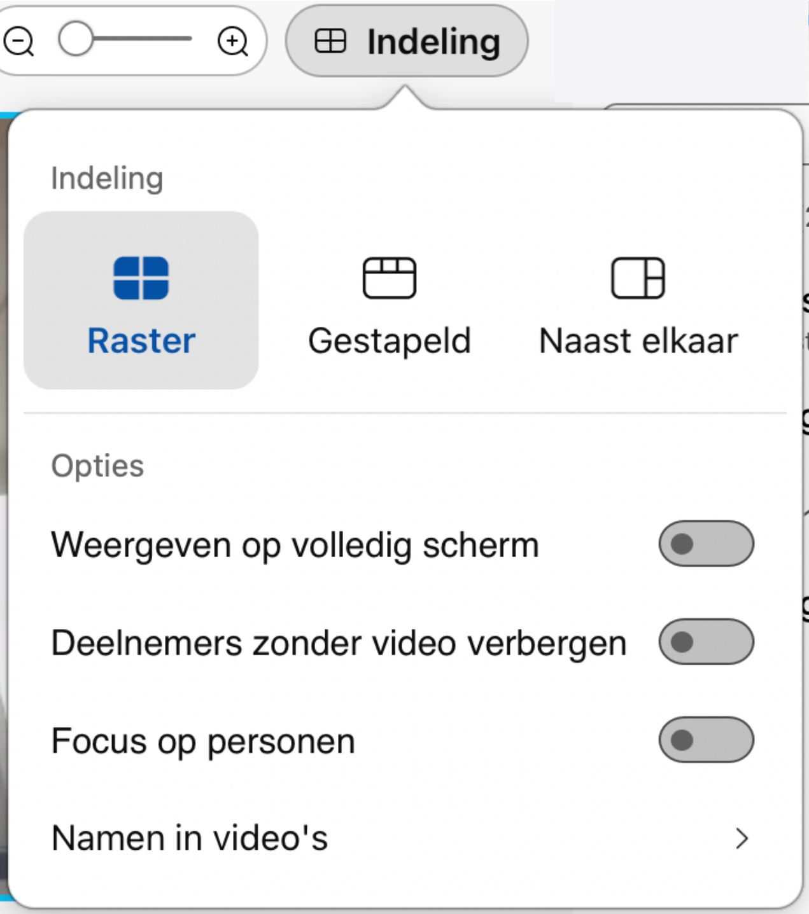This screenshot has width=809, height=914.
Task: Click the zoom out magnifier icon
Action: (x=18, y=39)
